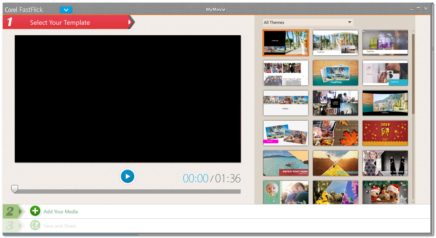The width and height of the screenshot is (436, 238).
Task: Open the Add Your Media step
Action: coord(61,212)
